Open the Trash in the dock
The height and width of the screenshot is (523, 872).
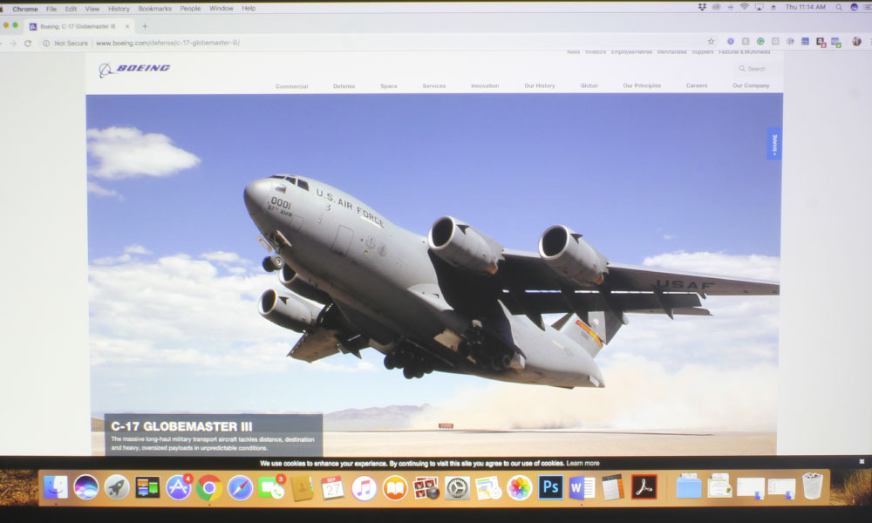point(813,486)
